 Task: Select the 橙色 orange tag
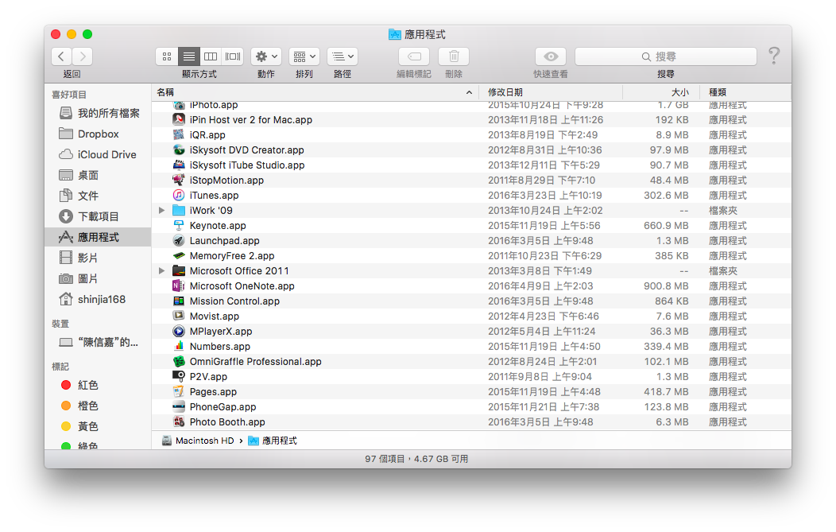click(98, 406)
